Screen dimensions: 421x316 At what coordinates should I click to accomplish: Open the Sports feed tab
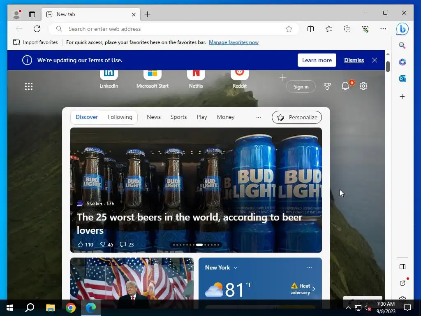point(178,117)
